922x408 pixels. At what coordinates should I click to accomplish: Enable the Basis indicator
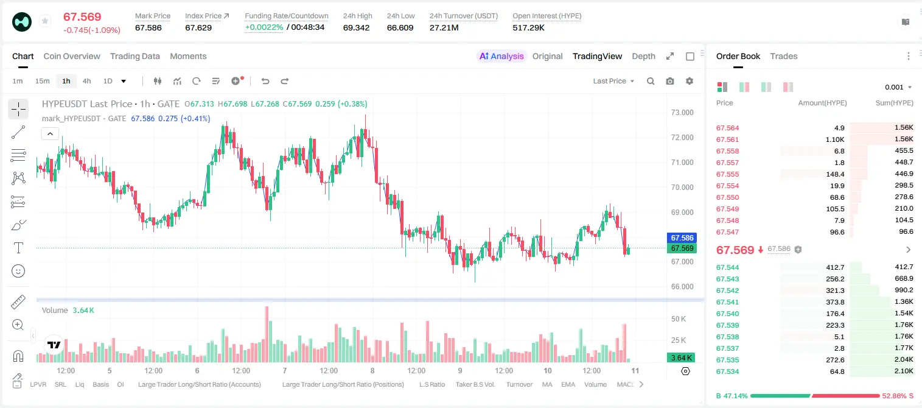pos(101,384)
